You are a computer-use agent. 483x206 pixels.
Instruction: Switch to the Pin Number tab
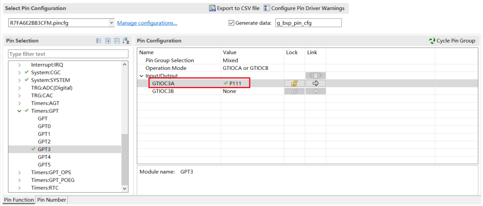52,200
